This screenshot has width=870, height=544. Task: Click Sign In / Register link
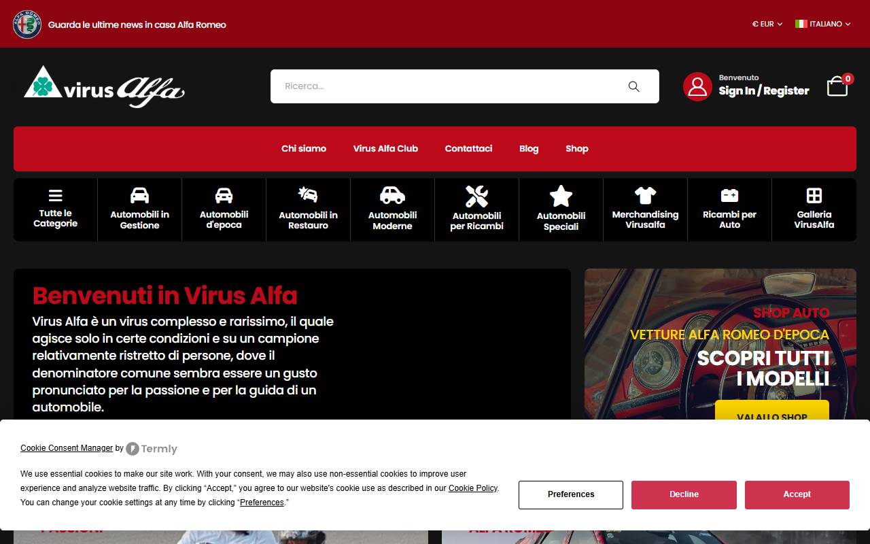point(764,90)
